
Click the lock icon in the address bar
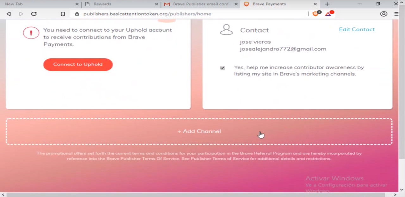(x=77, y=14)
